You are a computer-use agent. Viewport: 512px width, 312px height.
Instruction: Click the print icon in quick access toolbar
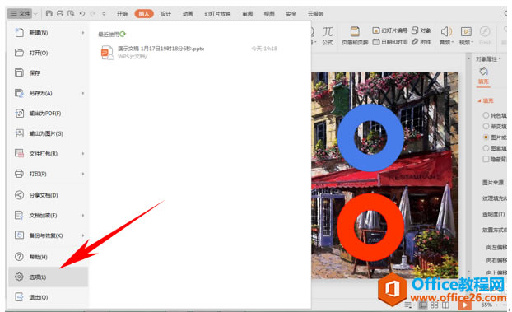[x=60, y=14]
